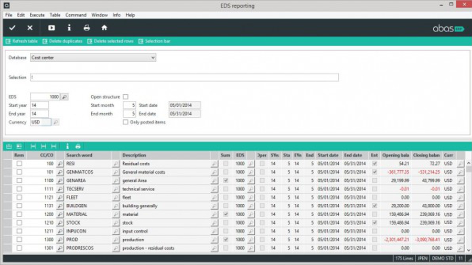Run the execute play icon
Image resolution: width=472 pixels, height=265 pixels.
(x=51, y=28)
